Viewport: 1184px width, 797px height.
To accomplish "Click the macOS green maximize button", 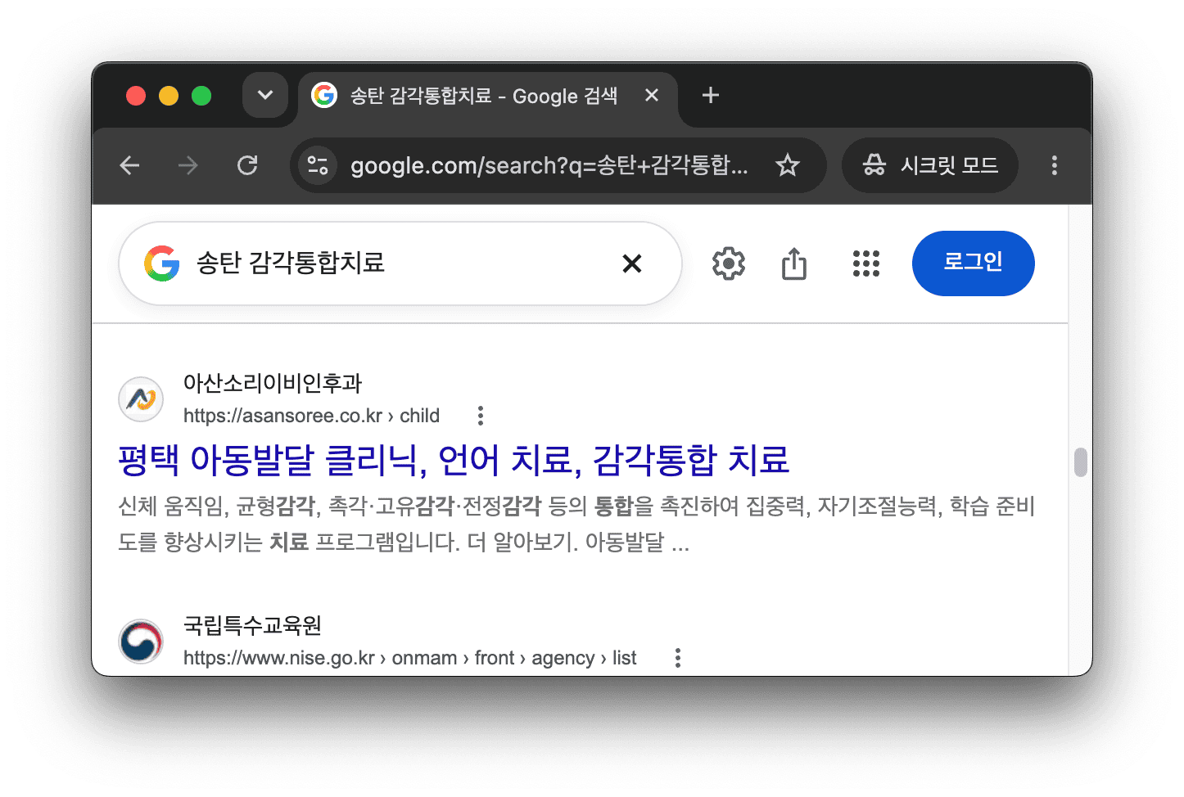I will tap(201, 96).
